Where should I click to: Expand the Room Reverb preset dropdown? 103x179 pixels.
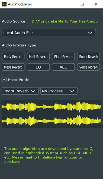coord(20,91)
